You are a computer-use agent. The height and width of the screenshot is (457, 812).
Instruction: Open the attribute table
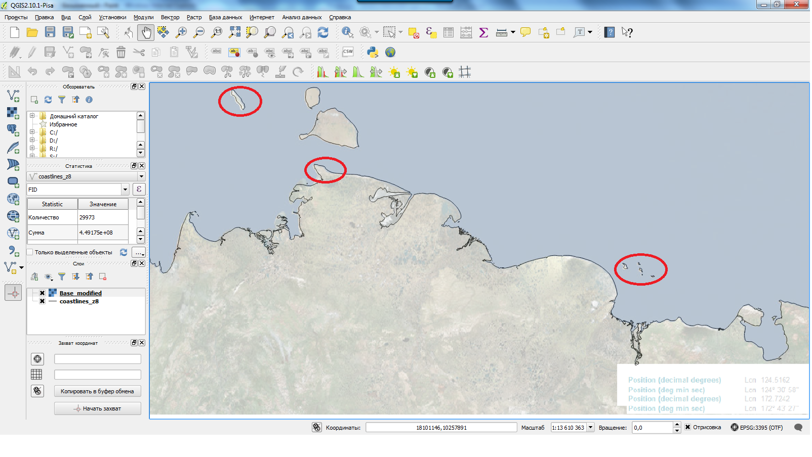448,33
